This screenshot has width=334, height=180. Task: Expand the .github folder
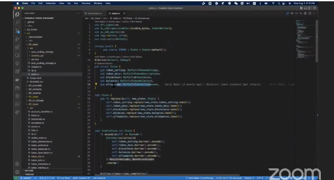pos(30,22)
